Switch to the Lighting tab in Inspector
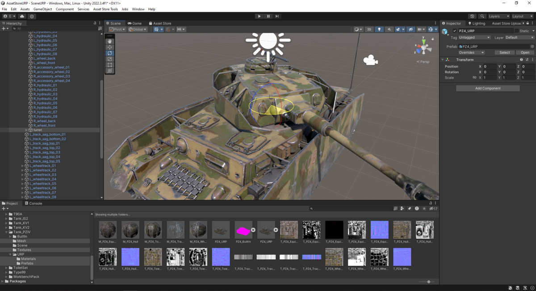Viewport: 536px width, 291px height. point(478,23)
